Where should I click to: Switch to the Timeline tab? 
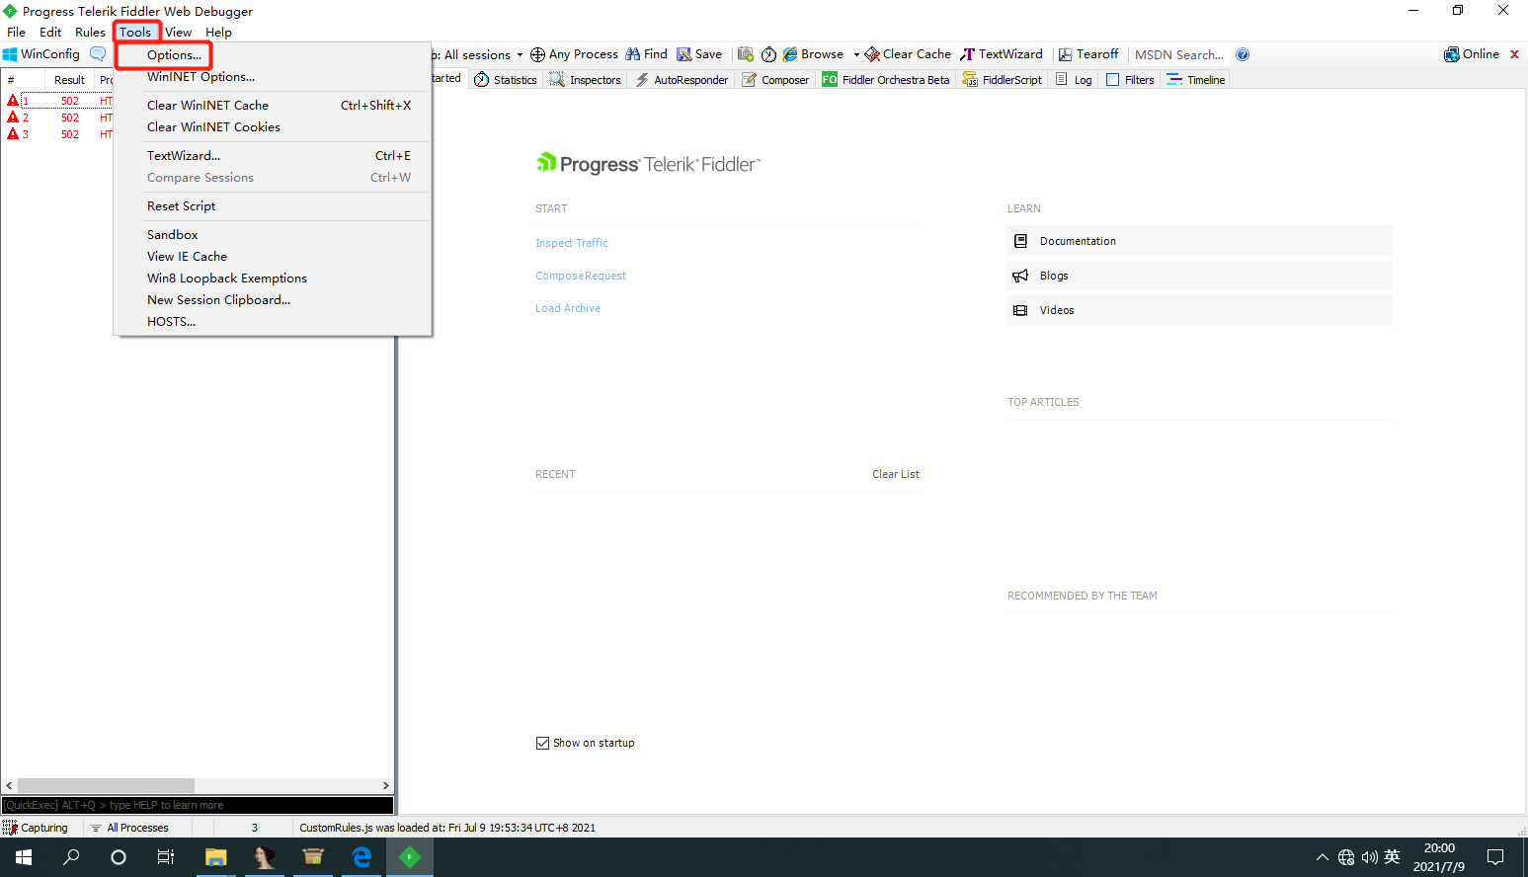click(1196, 80)
